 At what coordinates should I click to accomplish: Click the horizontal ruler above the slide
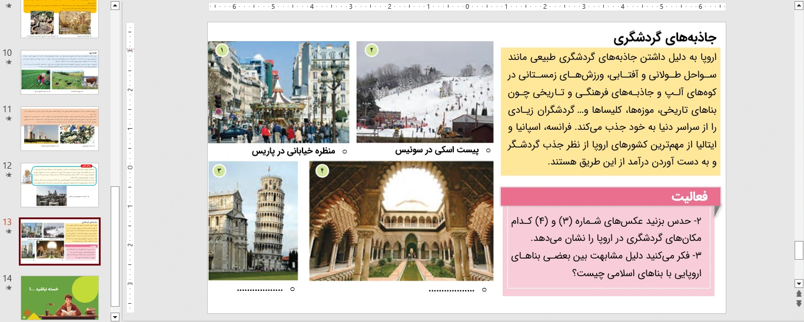tap(467, 7)
